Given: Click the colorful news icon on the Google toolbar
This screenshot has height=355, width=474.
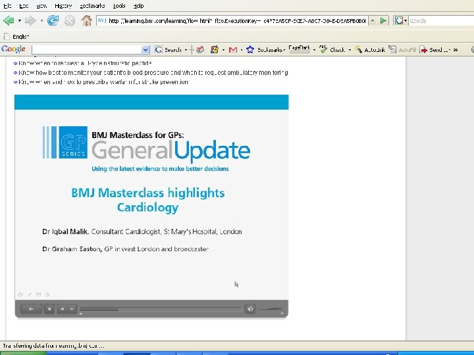Looking at the screenshot, I should click(200, 50).
